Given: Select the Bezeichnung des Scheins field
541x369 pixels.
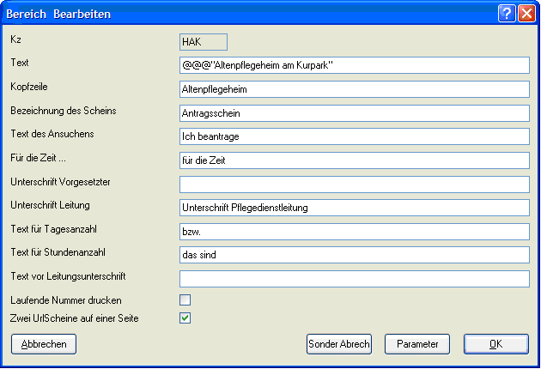Looking at the screenshot, I should [354, 113].
